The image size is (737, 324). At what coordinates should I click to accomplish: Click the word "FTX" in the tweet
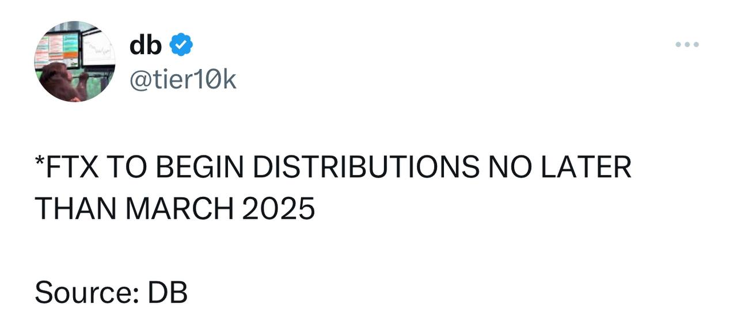70,168
